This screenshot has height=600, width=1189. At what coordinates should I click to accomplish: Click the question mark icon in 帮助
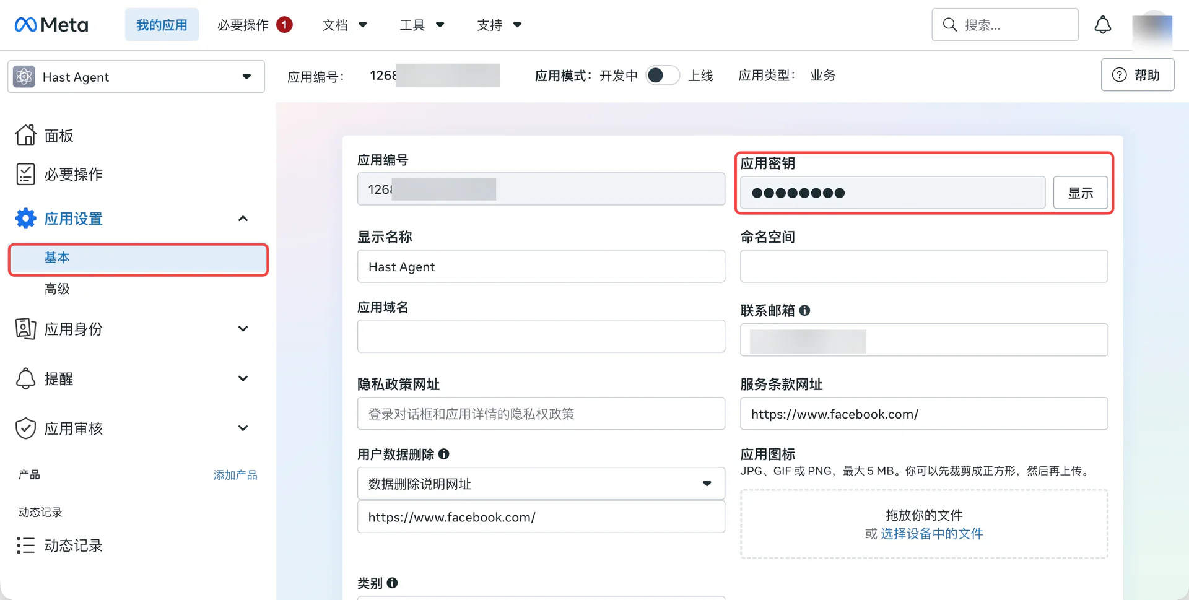[1119, 75]
